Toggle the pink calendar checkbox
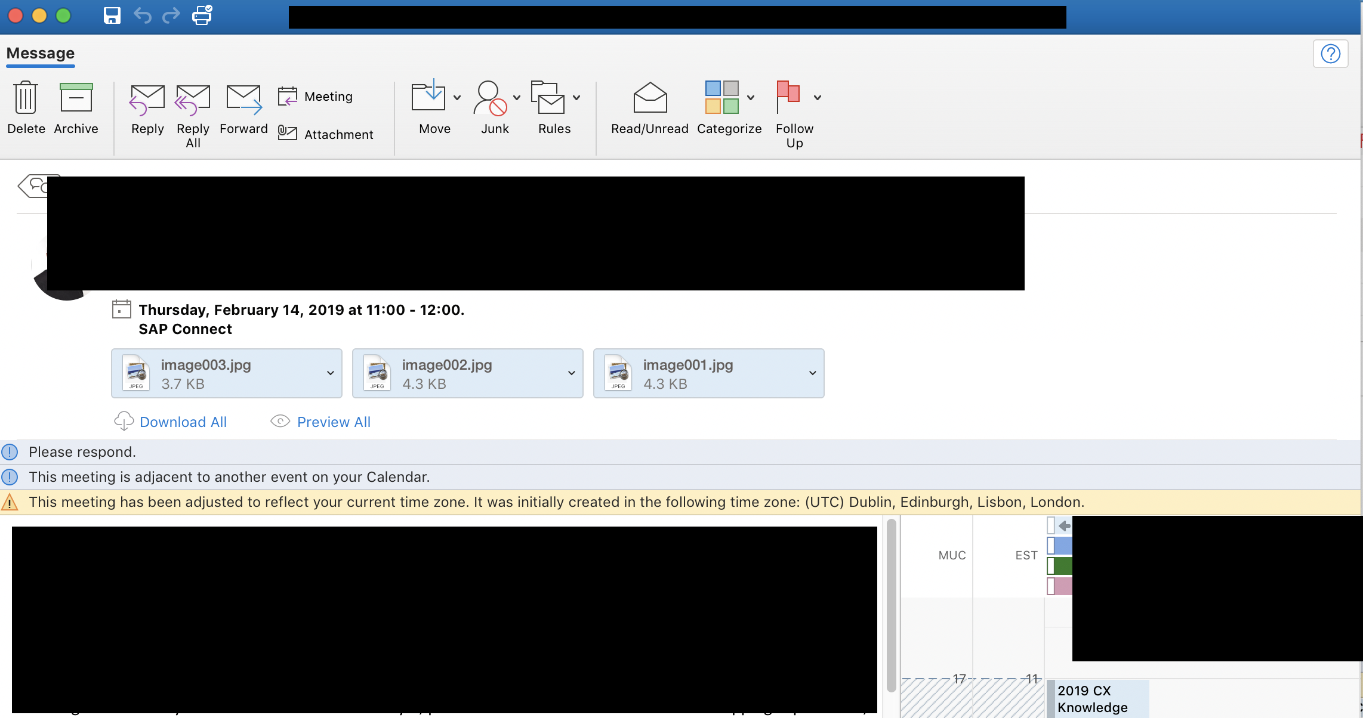This screenshot has width=1363, height=718. (x=1051, y=586)
